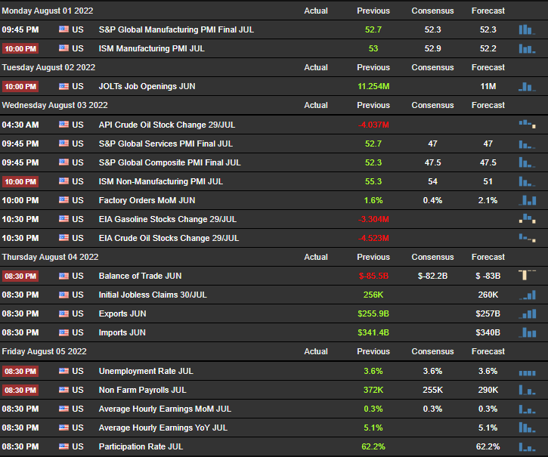Open ISM Non-Manufacturing PMI JUL event

pyautogui.click(x=160, y=181)
